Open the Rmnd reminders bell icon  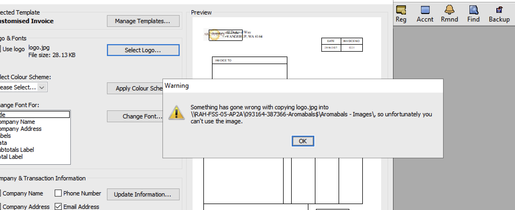449,14
